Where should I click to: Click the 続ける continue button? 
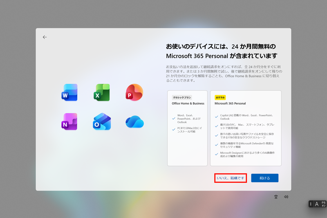(x=264, y=178)
